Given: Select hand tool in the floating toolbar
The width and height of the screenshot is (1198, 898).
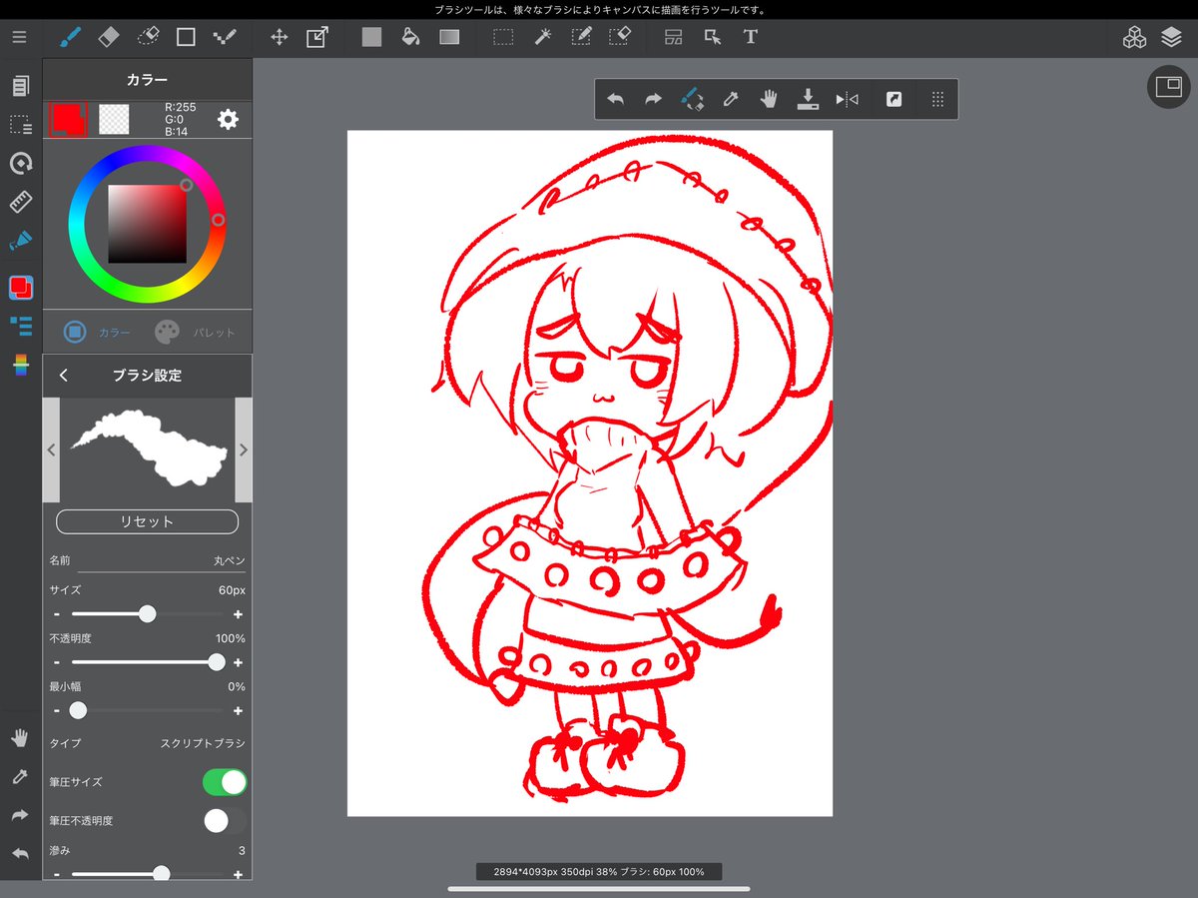Looking at the screenshot, I should click(768, 99).
